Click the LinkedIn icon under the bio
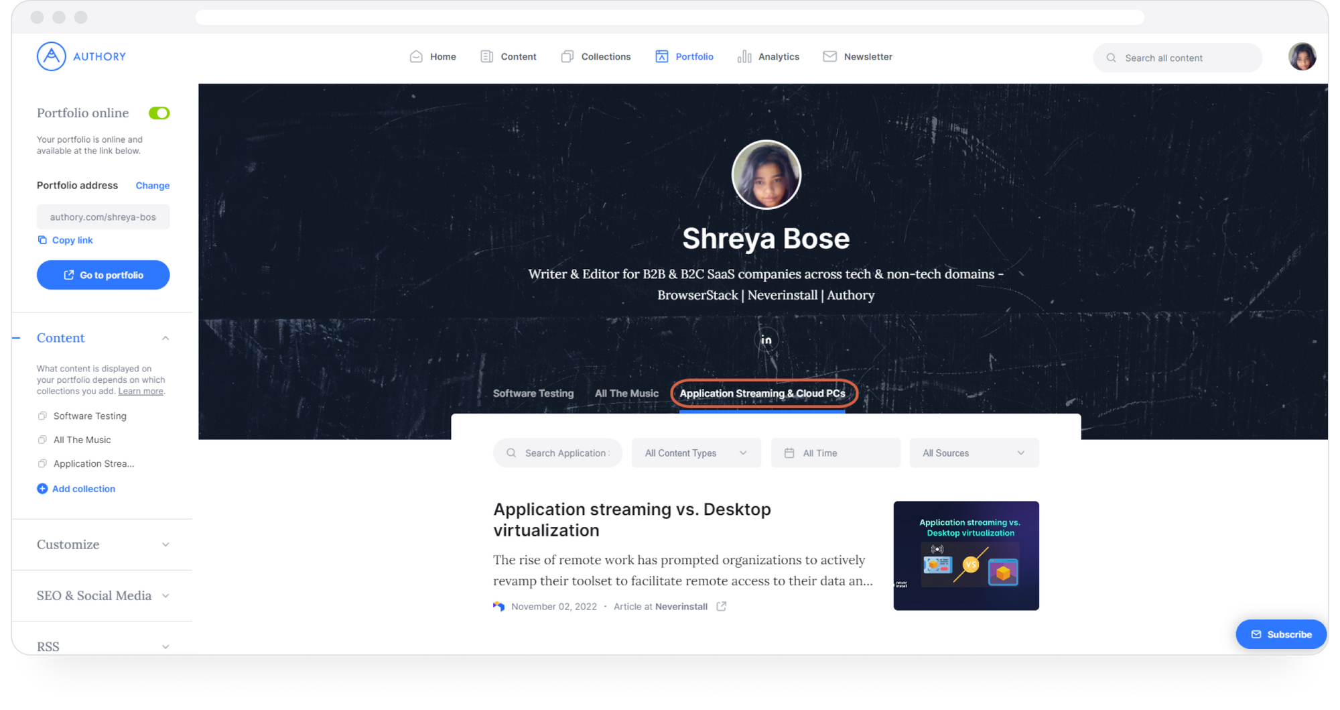Screen dimensions: 1340x710 tap(766, 340)
